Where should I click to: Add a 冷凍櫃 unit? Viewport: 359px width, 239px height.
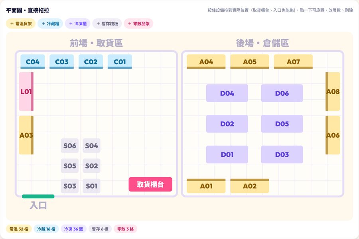coord(78,24)
